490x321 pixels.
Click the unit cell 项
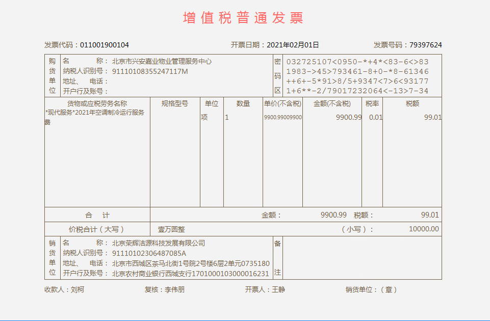(x=204, y=117)
